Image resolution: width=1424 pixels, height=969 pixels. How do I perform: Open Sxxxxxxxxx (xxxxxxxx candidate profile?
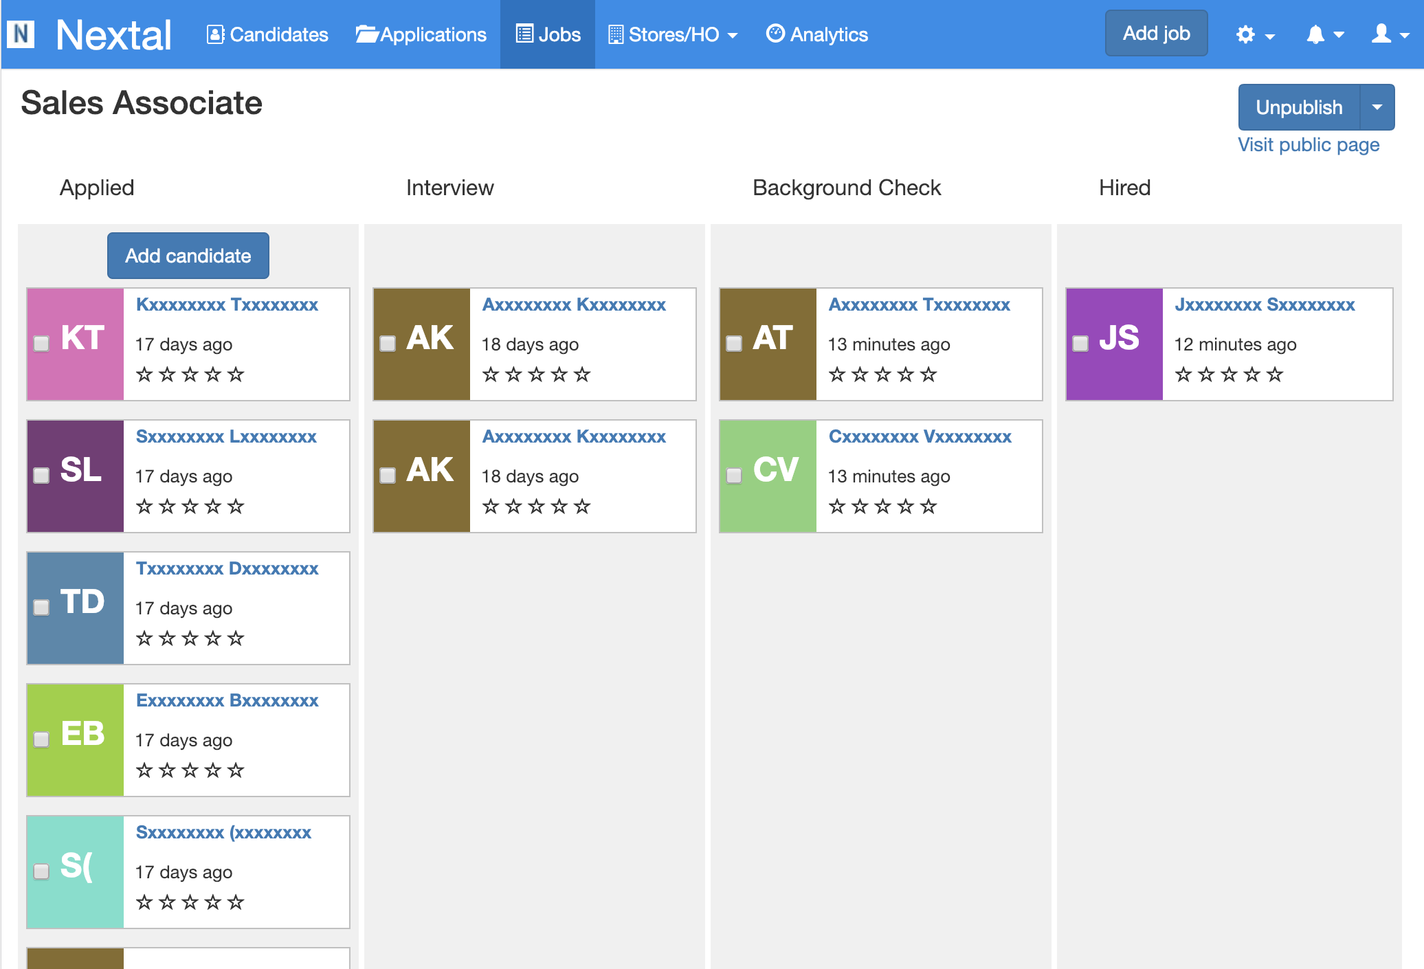pyautogui.click(x=223, y=832)
